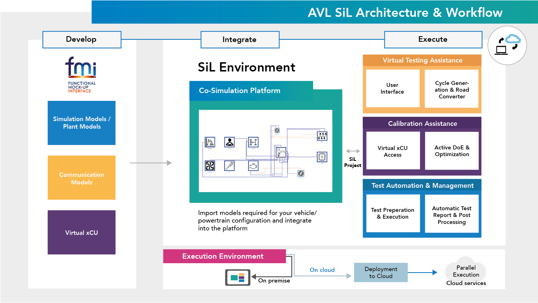Viewport: 538px width, 303px height.
Task: Click the on-premise monitor icon
Action: [x=237, y=277]
